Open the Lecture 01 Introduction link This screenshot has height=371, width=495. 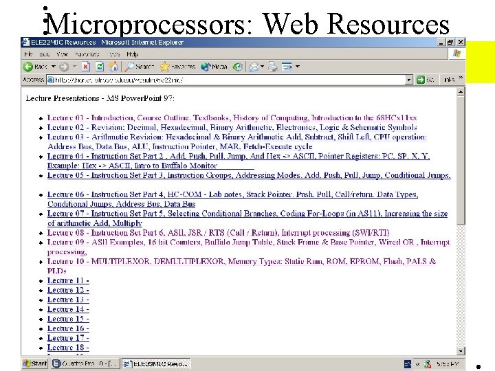(x=232, y=117)
